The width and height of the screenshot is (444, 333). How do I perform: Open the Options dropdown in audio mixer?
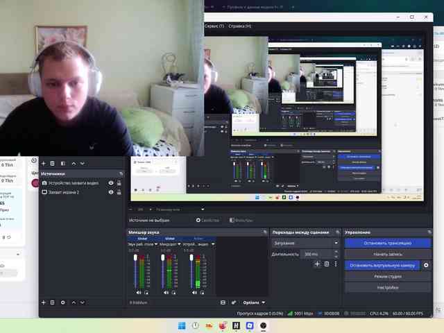pyautogui.click(x=254, y=302)
